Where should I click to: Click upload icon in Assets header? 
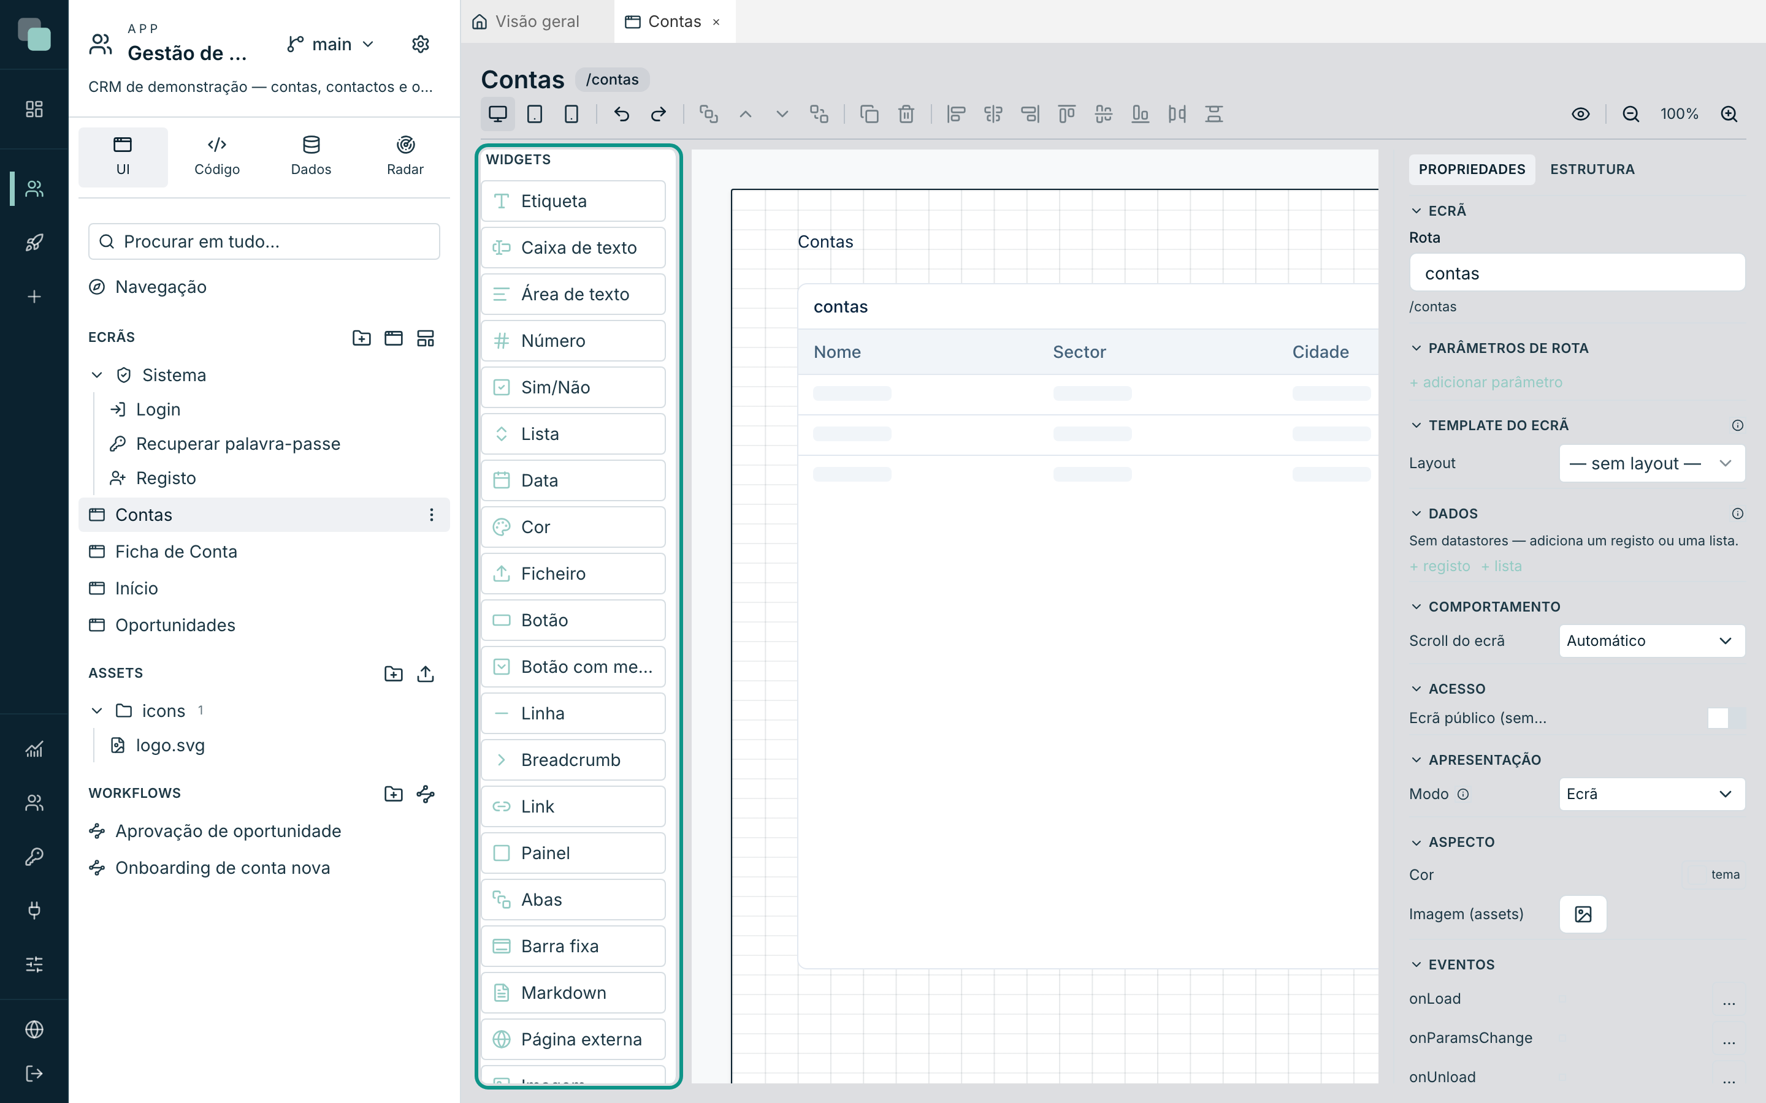click(x=426, y=673)
